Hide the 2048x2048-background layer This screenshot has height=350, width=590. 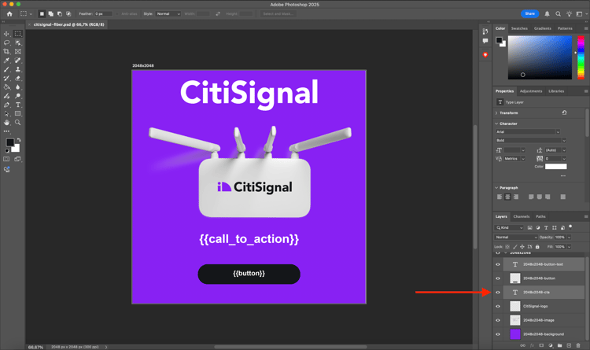[x=498, y=334]
